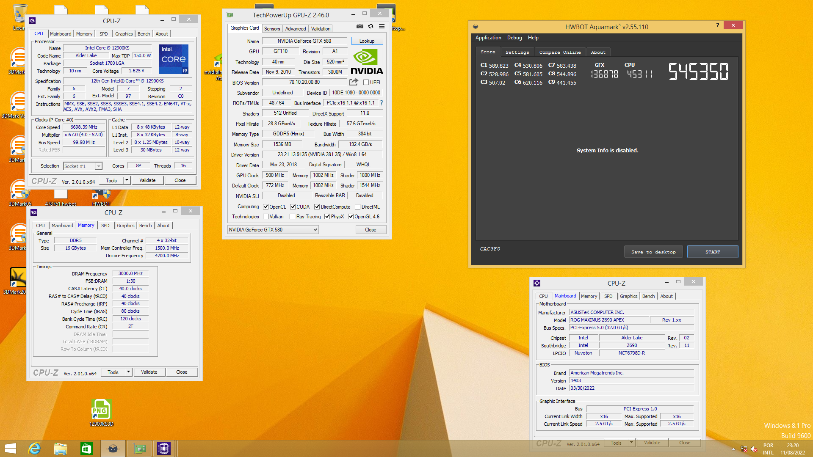Click the NVIDIA logo in GPU-Z

(x=367, y=62)
